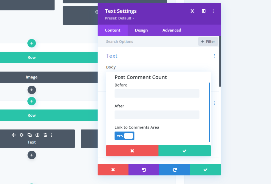Click the Before text input field
This screenshot has width=271, height=184.
[157, 94]
